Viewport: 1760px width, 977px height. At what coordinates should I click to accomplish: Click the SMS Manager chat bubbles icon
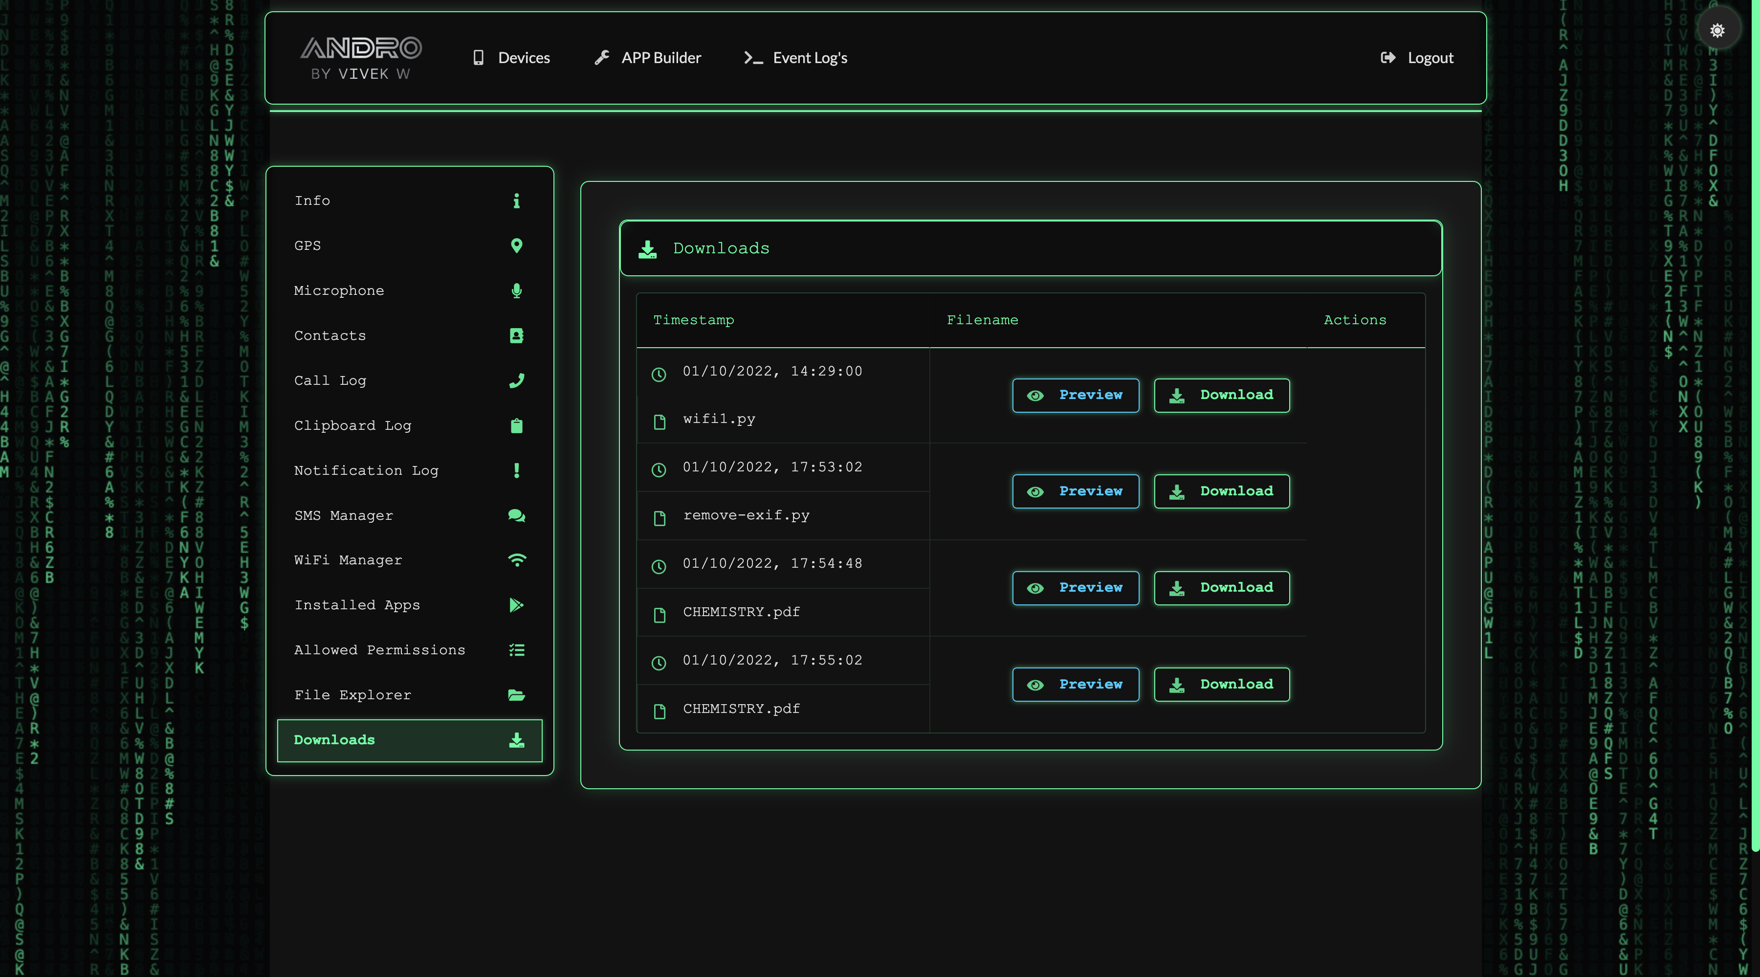pos(517,515)
